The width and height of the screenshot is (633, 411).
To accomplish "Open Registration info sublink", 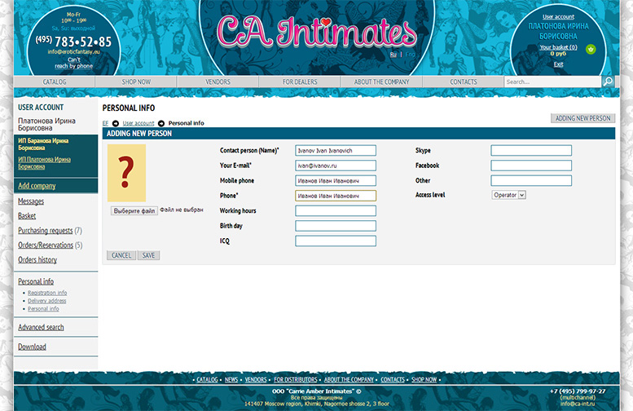I will (x=47, y=293).
